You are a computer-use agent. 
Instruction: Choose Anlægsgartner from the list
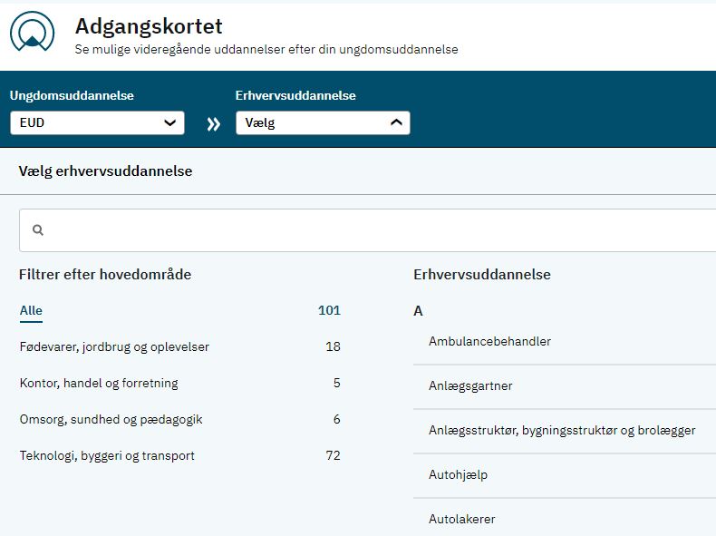point(565,386)
